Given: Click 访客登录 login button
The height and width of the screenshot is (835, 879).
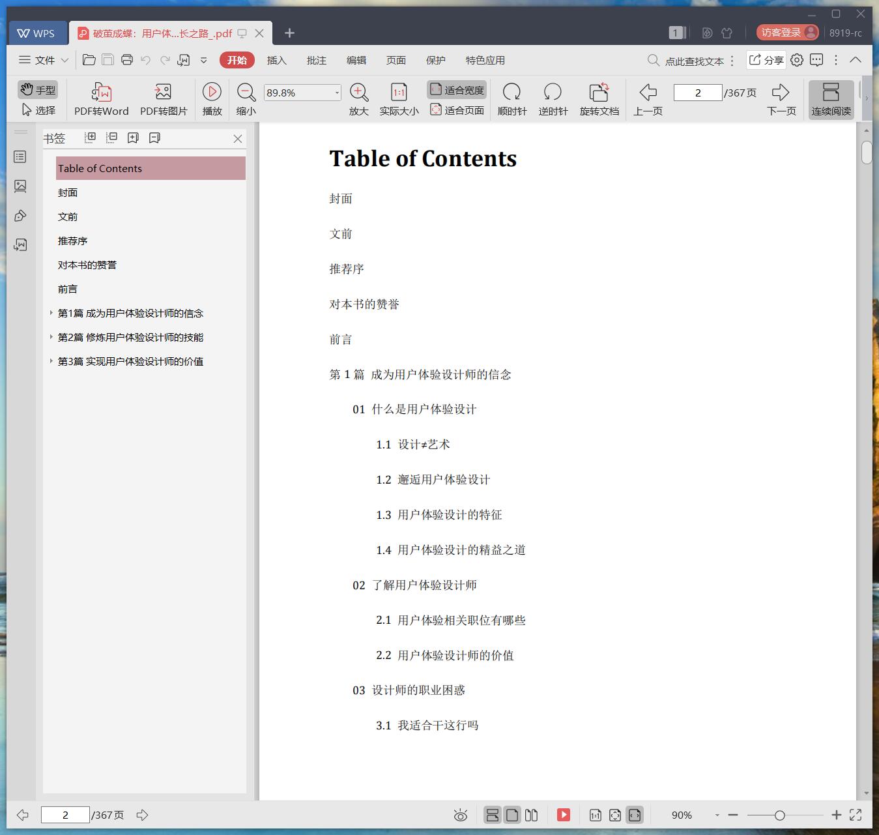Looking at the screenshot, I should click(x=787, y=33).
